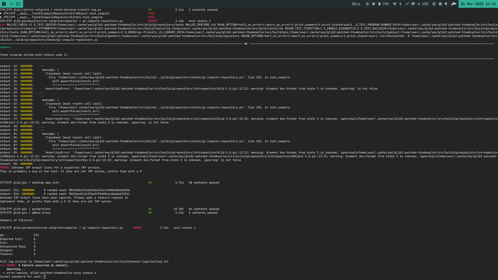Image resolution: width=498 pixels, height=280 pixels.
Task: Click the 'Aborting...' line
Action: tap(16, 269)
